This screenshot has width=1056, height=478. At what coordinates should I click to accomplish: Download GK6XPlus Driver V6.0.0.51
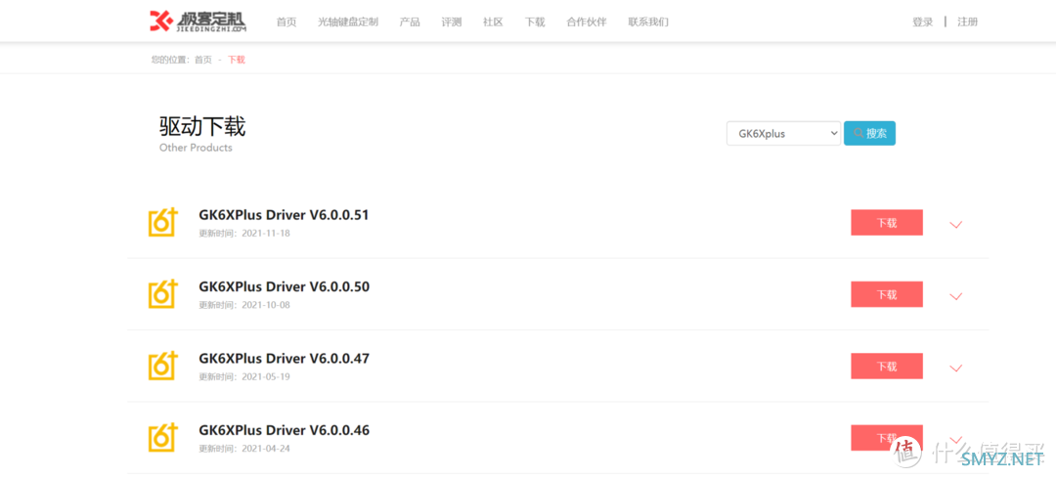887,223
